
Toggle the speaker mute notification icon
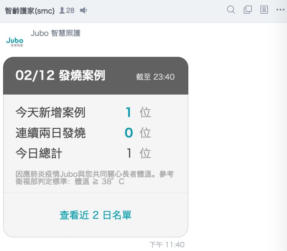pos(84,10)
